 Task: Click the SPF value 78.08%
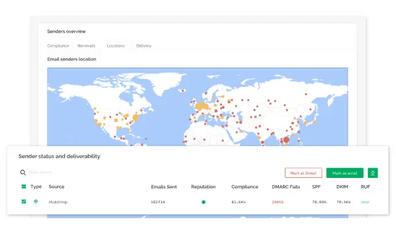[x=319, y=202]
